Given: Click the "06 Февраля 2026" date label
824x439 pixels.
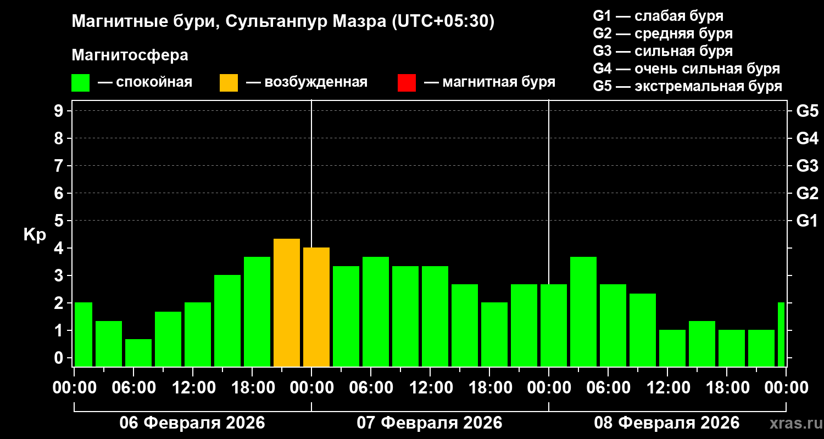Looking at the screenshot, I should (192, 423).
